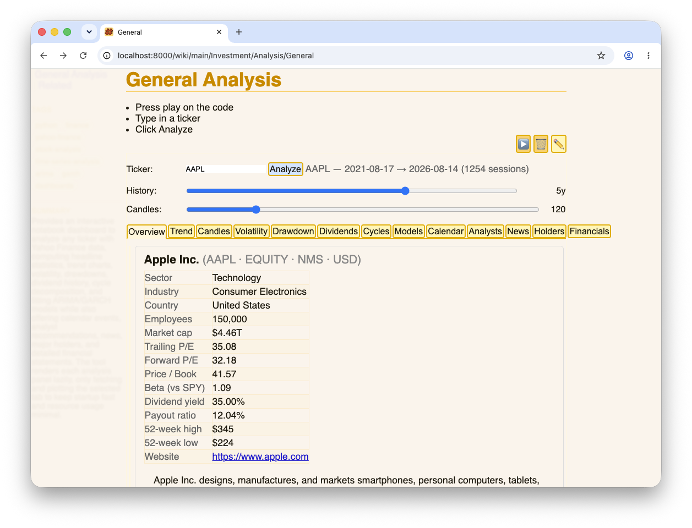Viewport: 692px width, 528px height.
Task: Click the Analyze button
Action: click(285, 169)
